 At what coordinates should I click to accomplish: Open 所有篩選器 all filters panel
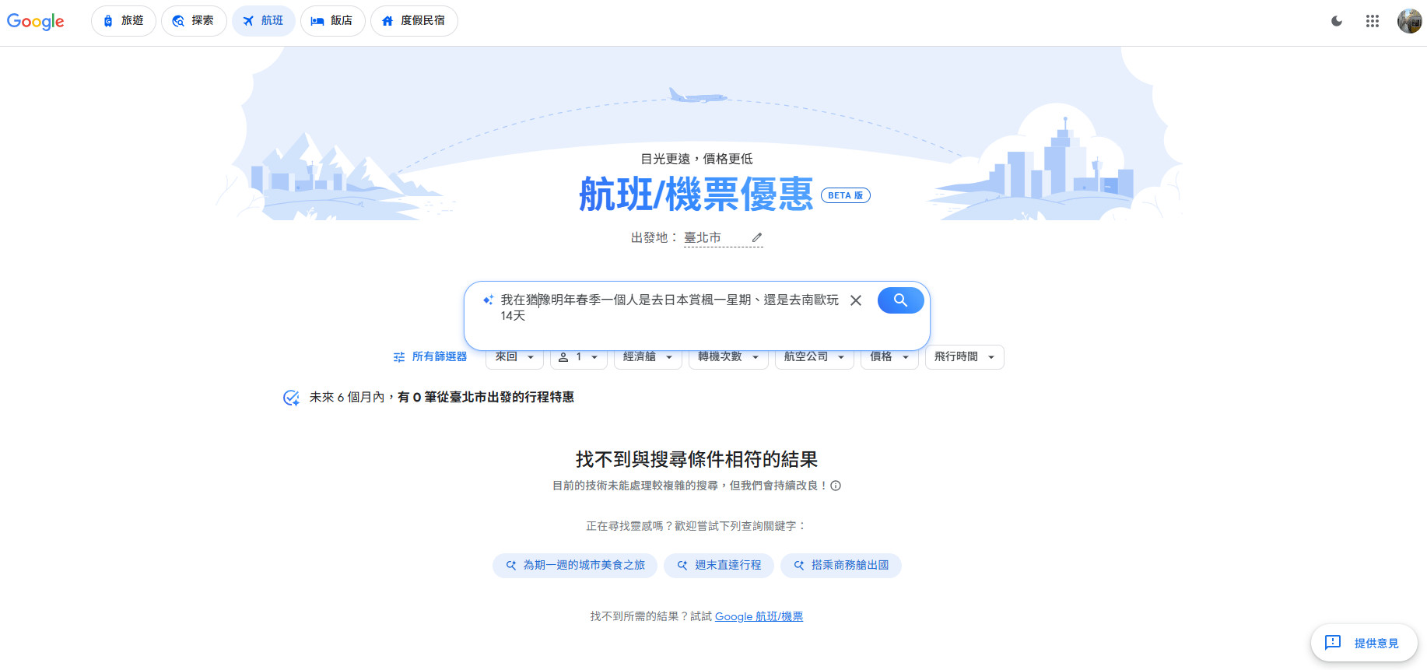coord(430,357)
